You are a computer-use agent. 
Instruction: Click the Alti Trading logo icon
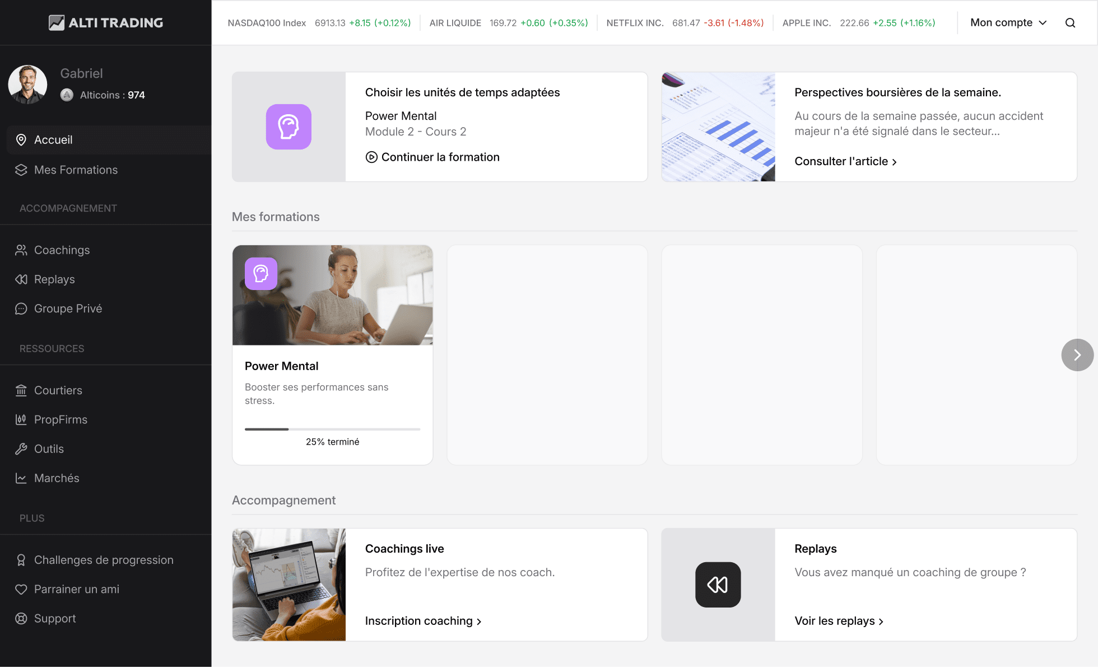(56, 22)
